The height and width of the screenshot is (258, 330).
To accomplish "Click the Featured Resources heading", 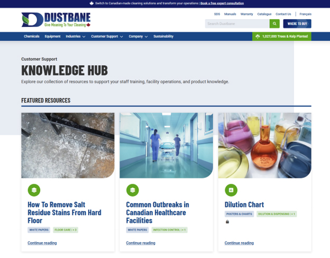I will coord(46,100).
